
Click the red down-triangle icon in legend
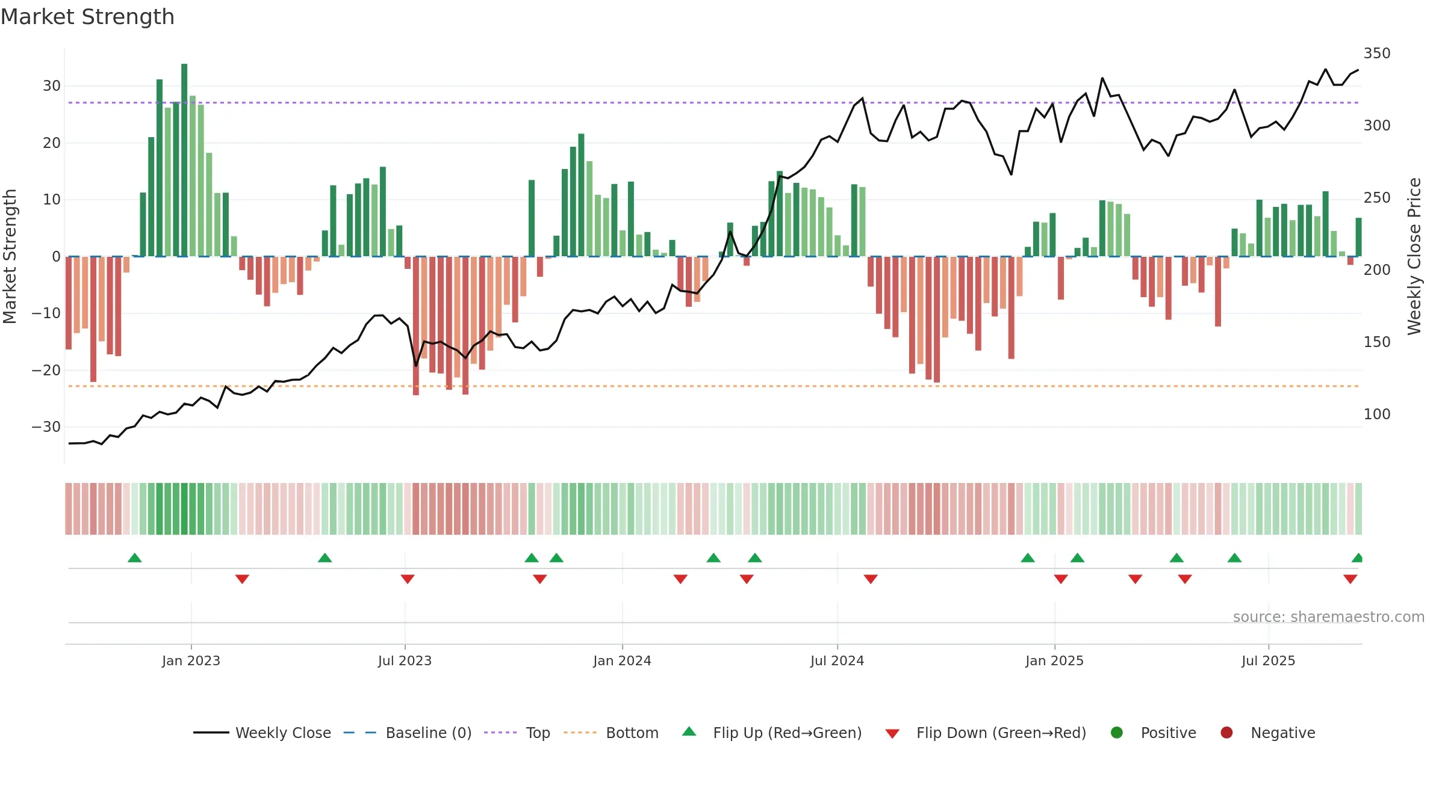pos(893,734)
